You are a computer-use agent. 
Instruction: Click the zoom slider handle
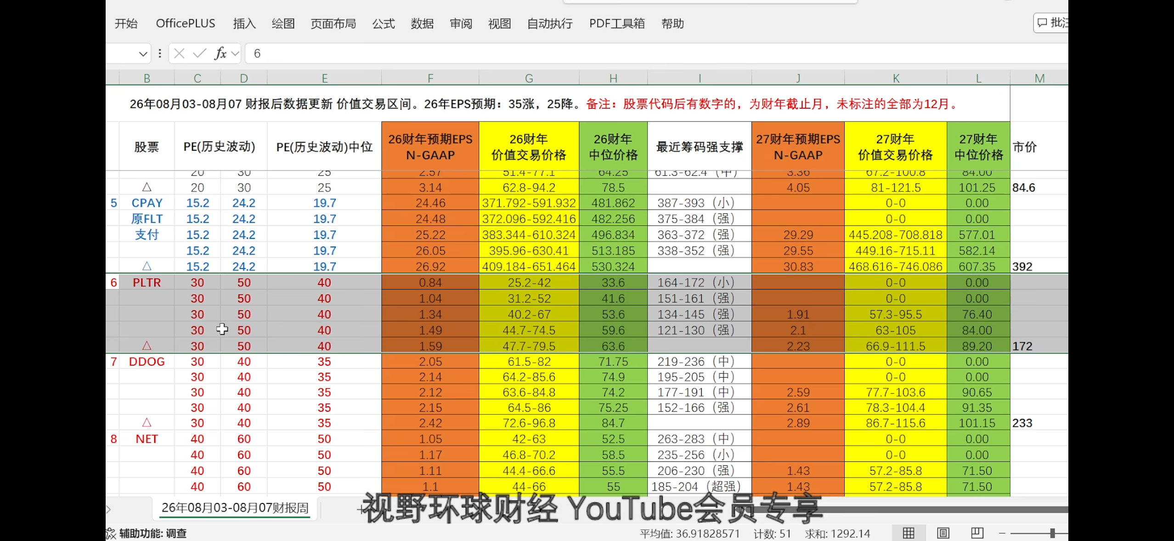[x=1052, y=533]
